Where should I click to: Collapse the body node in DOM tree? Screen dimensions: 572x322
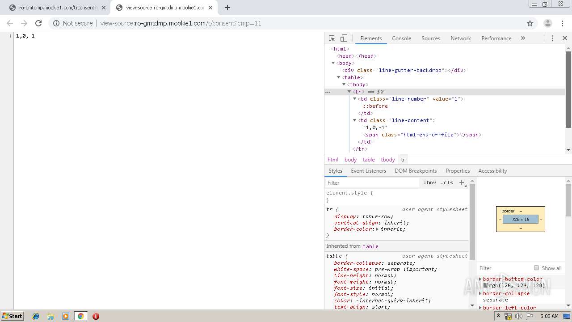333,63
